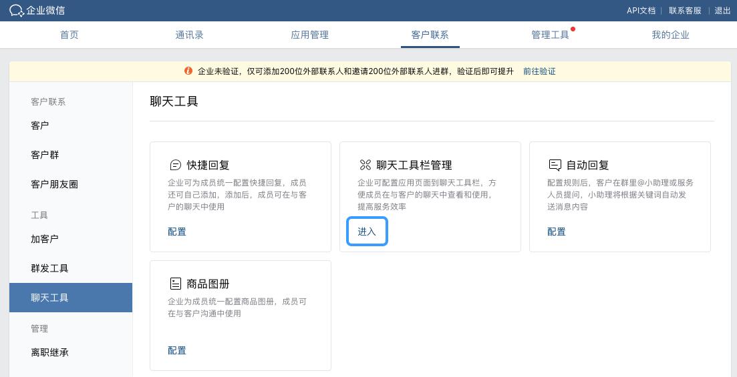Click 配置 under 自动回复
Screen dimensions: 737x377
pyautogui.click(x=557, y=232)
